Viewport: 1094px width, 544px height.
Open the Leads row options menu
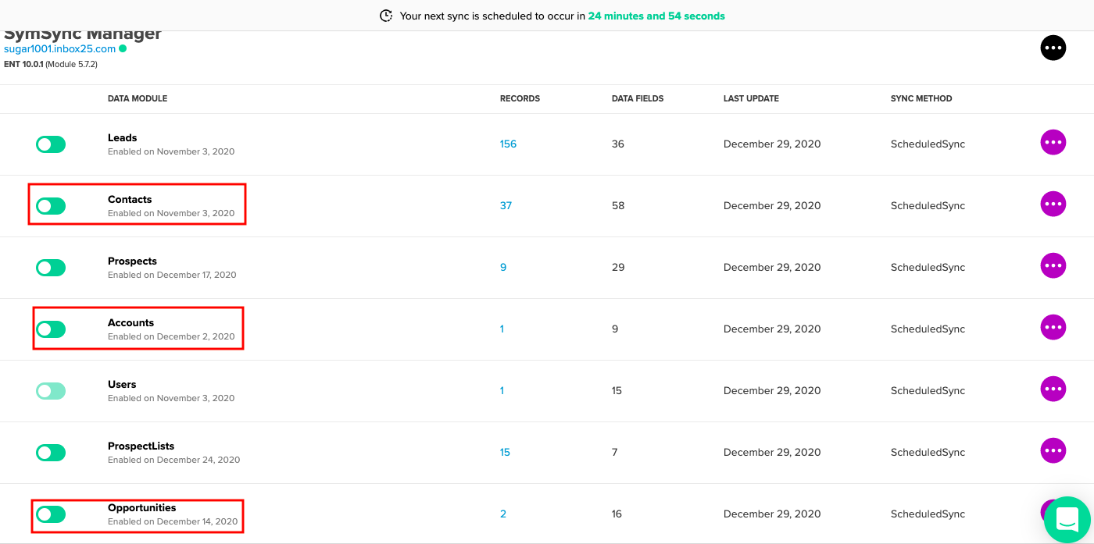click(1053, 143)
